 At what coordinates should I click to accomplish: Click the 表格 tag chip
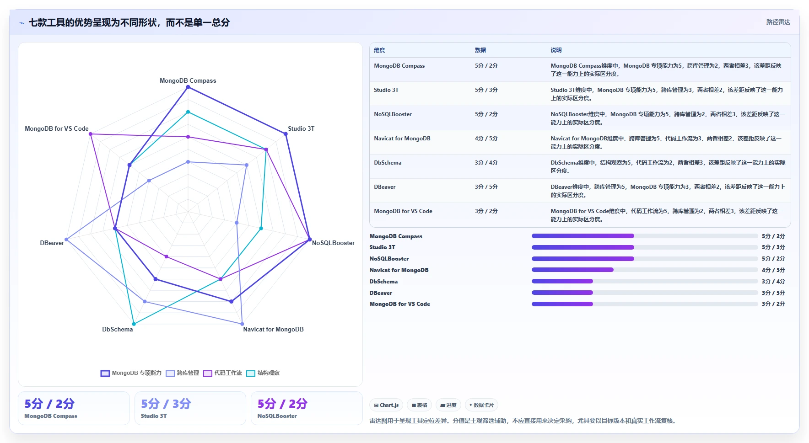pos(419,405)
